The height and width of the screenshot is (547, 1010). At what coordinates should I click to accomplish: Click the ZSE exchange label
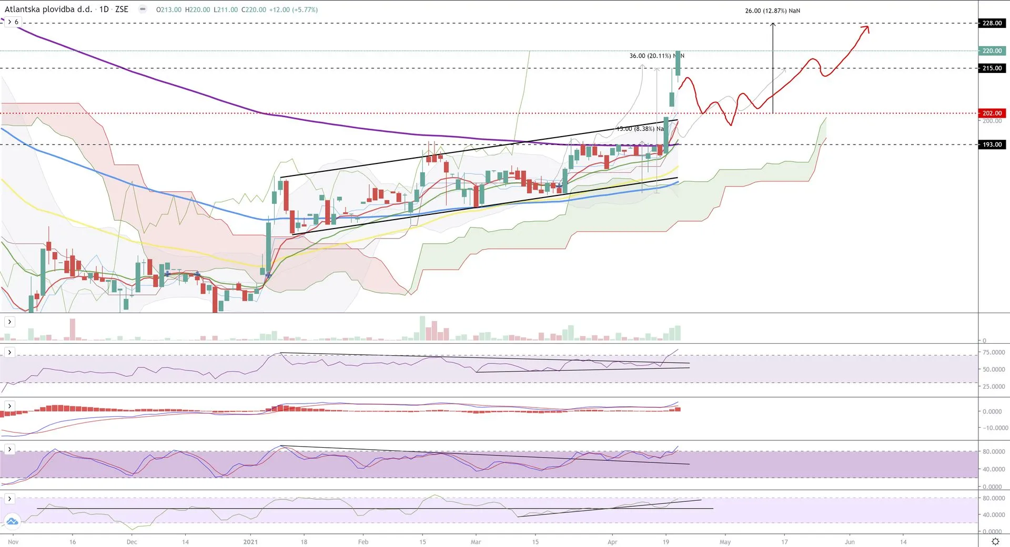point(122,9)
